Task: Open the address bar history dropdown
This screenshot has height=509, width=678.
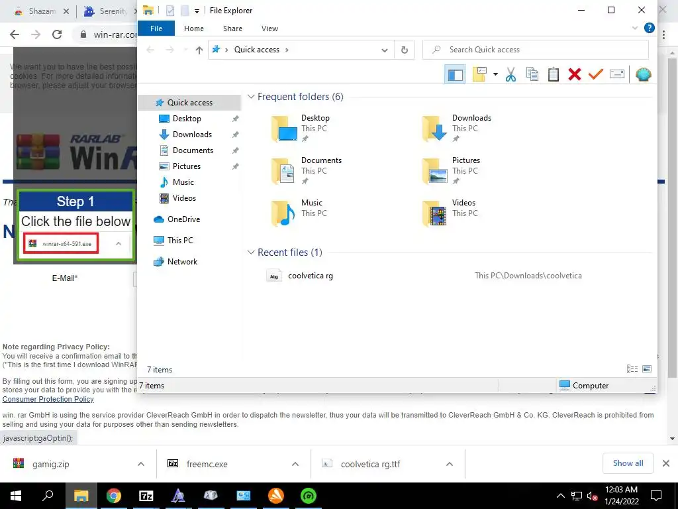Action: (x=385, y=50)
